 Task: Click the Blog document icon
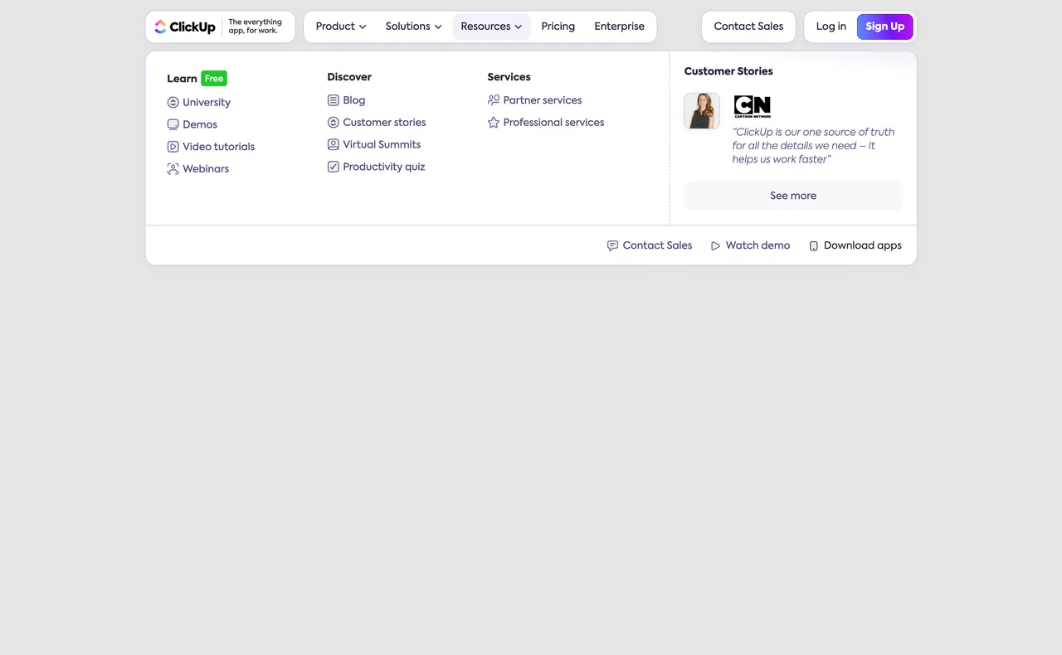(333, 100)
